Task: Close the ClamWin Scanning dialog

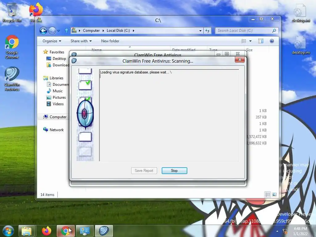Action: [x=239, y=60]
